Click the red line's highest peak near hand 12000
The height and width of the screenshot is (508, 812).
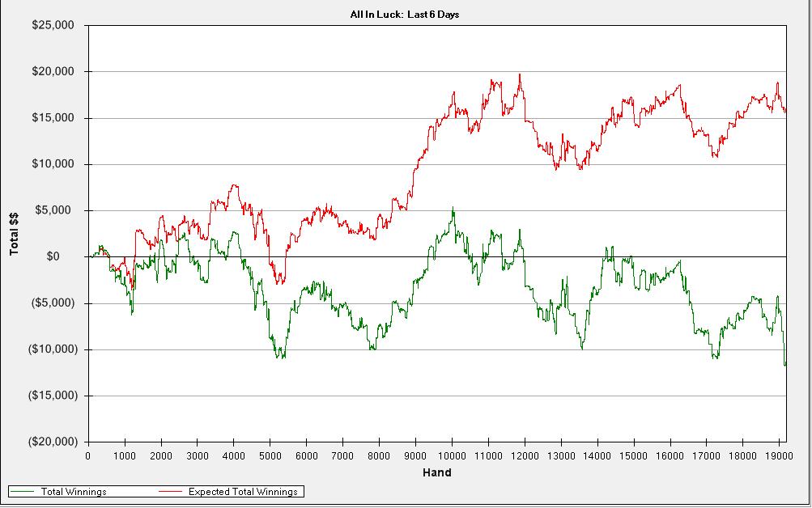[x=520, y=75]
